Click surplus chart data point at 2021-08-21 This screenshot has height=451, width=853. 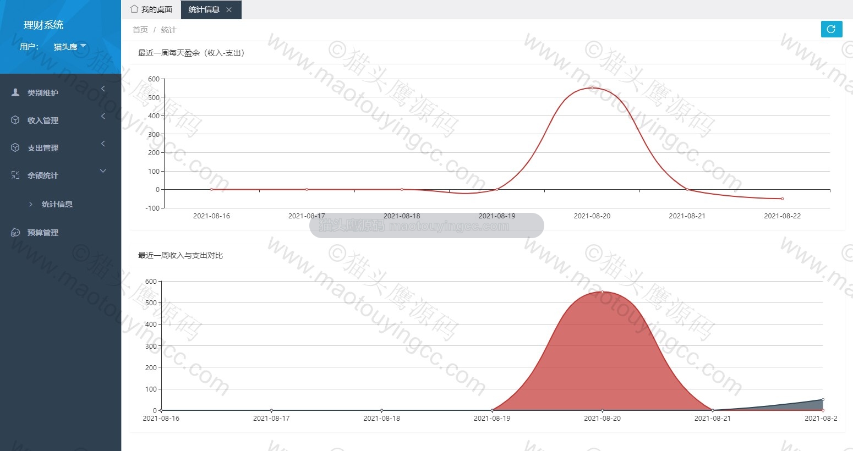[687, 189]
